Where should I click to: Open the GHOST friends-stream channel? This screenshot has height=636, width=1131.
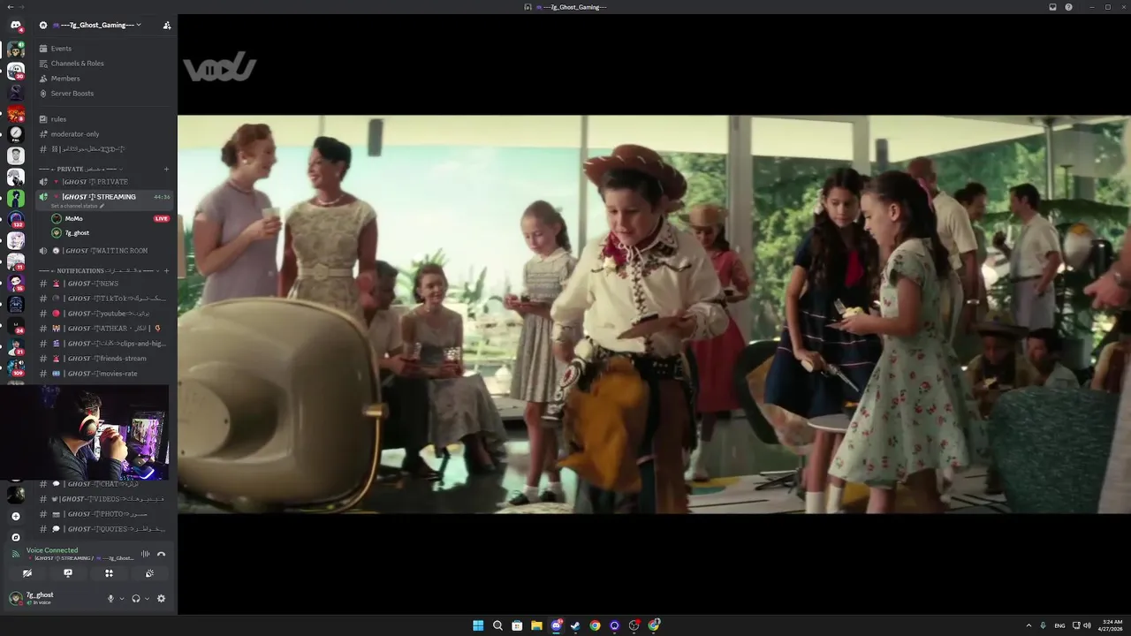[x=106, y=359]
